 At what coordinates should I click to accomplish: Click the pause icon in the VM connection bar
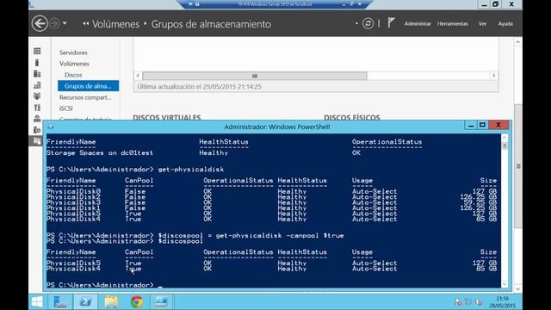191,3
